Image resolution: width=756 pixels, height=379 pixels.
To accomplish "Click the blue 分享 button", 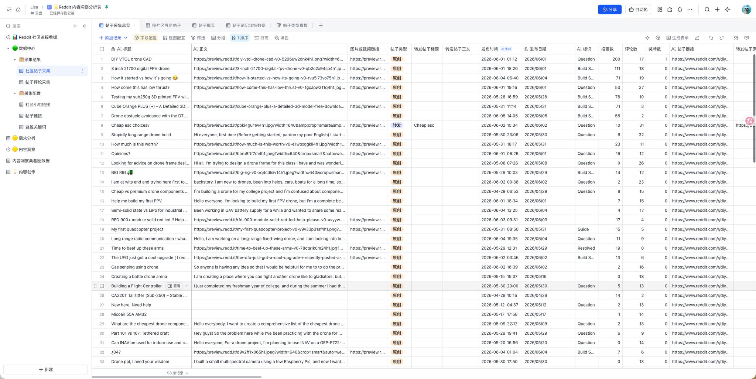I will [609, 10].
